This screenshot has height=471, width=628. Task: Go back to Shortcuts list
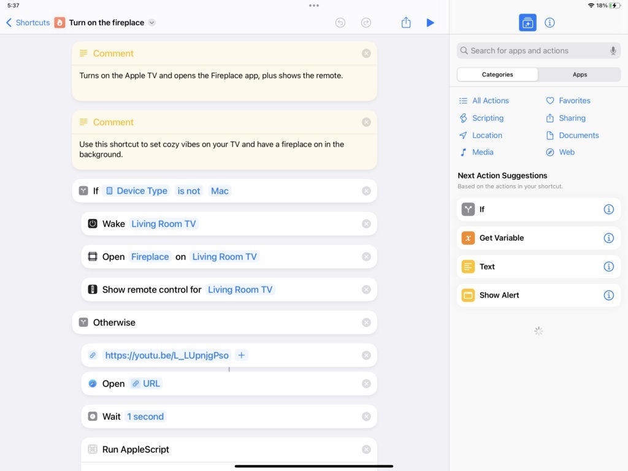(28, 23)
